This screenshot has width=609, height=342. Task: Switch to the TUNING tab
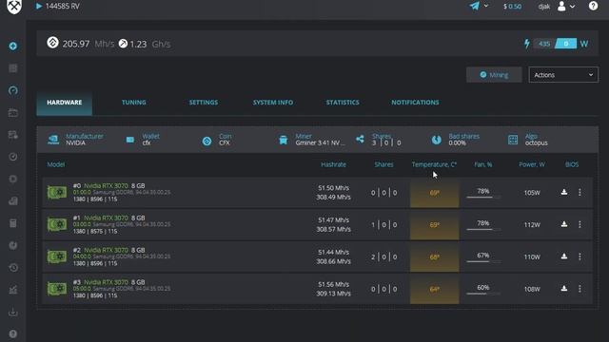click(134, 103)
